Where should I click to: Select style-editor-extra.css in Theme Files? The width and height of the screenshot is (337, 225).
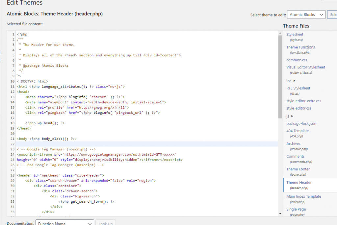pyautogui.click(x=303, y=101)
